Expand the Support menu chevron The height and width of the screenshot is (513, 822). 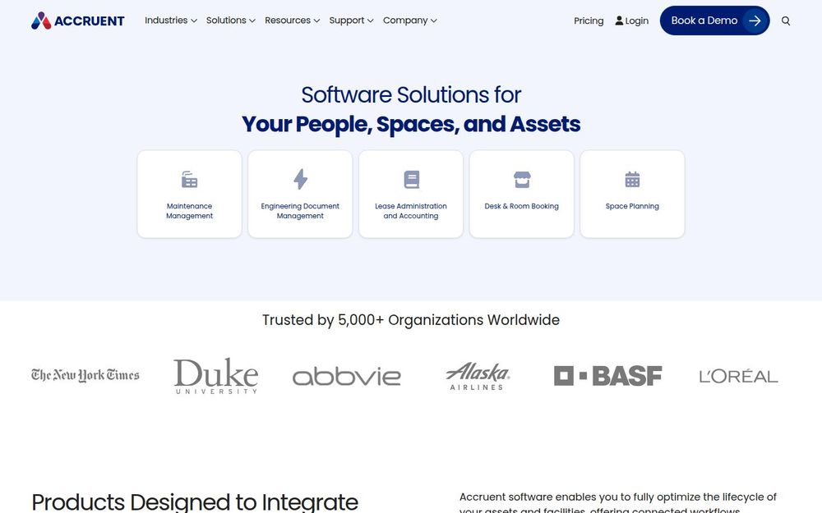click(370, 21)
